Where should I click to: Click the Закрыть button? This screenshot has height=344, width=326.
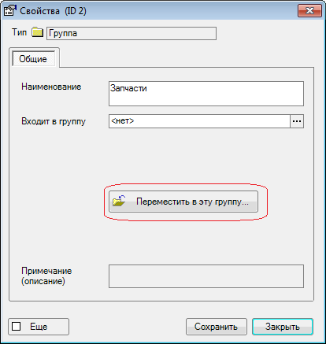[283, 327]
